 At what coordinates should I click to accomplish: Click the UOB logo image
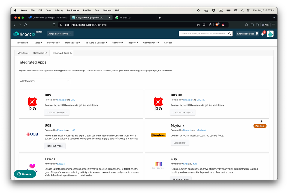32,134
